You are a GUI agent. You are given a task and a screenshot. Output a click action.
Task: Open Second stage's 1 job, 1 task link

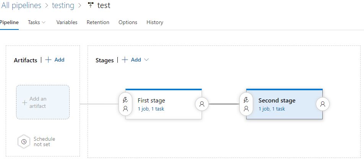click(271, 109)
